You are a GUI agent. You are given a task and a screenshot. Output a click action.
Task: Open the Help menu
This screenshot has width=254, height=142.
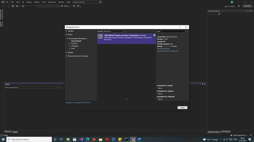[x=68, y=2]
